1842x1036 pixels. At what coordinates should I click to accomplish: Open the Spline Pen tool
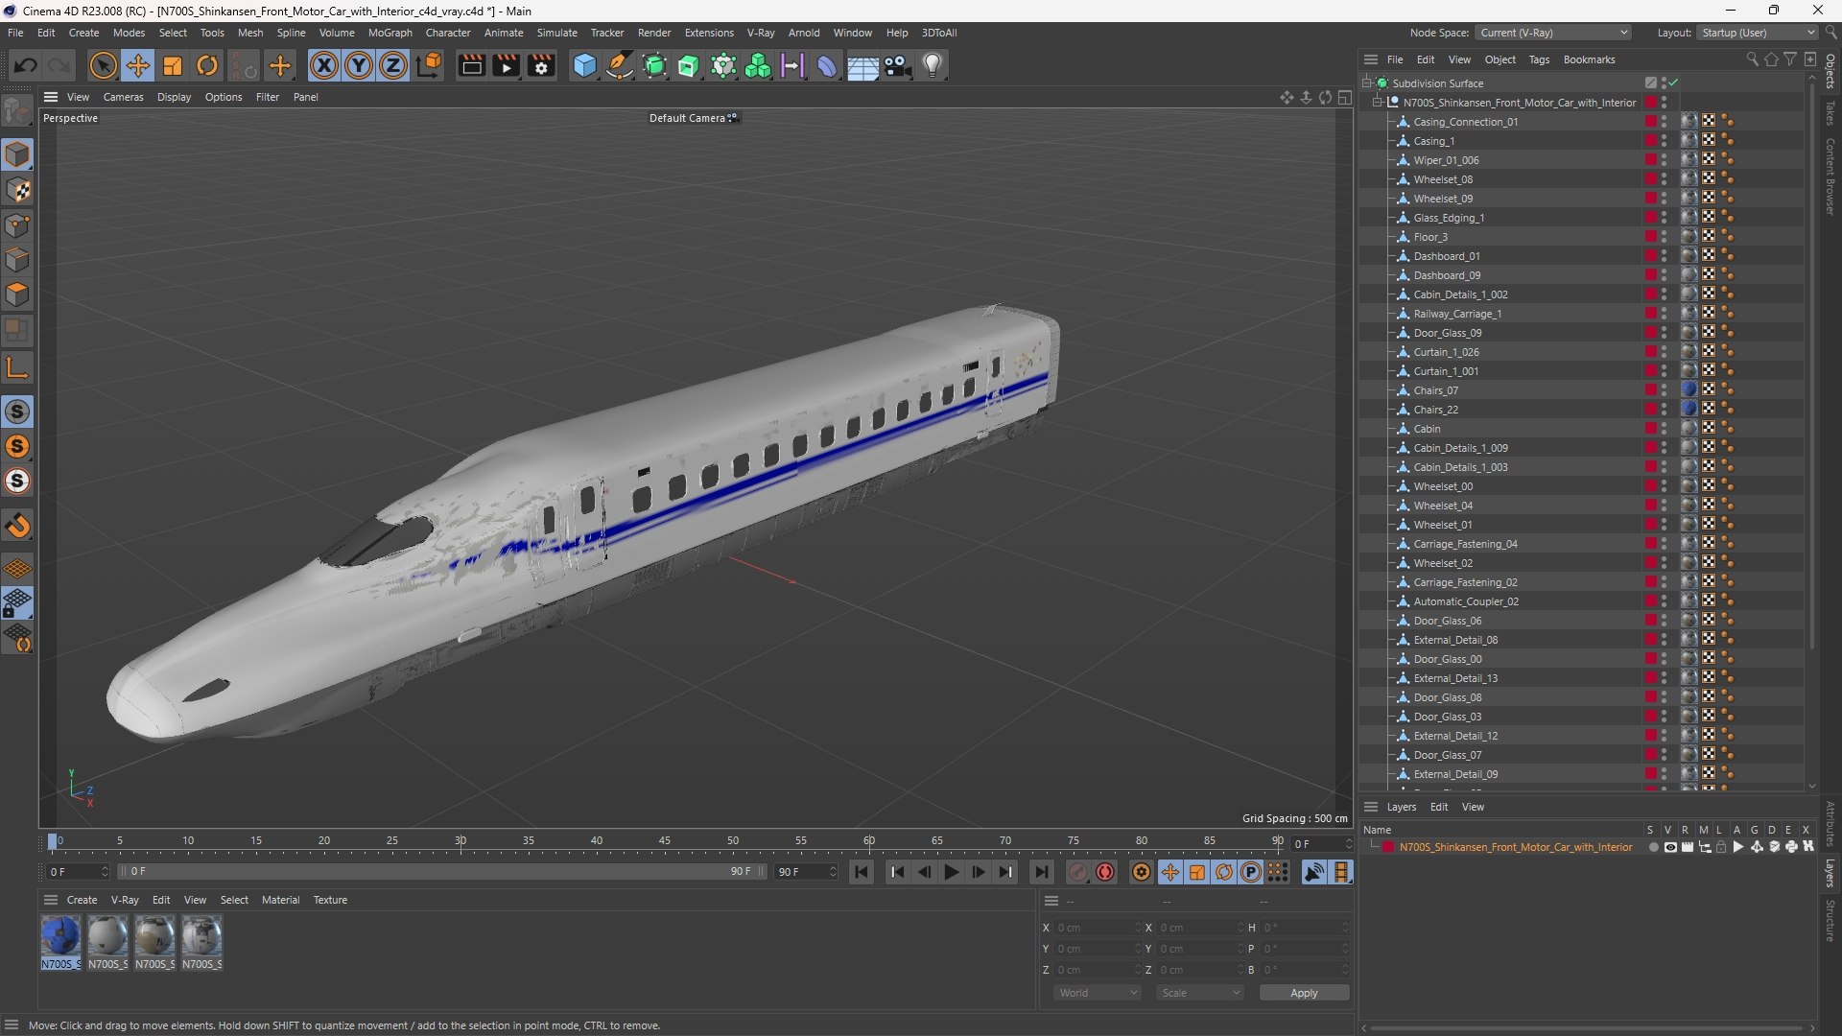[x=620, y=65]
